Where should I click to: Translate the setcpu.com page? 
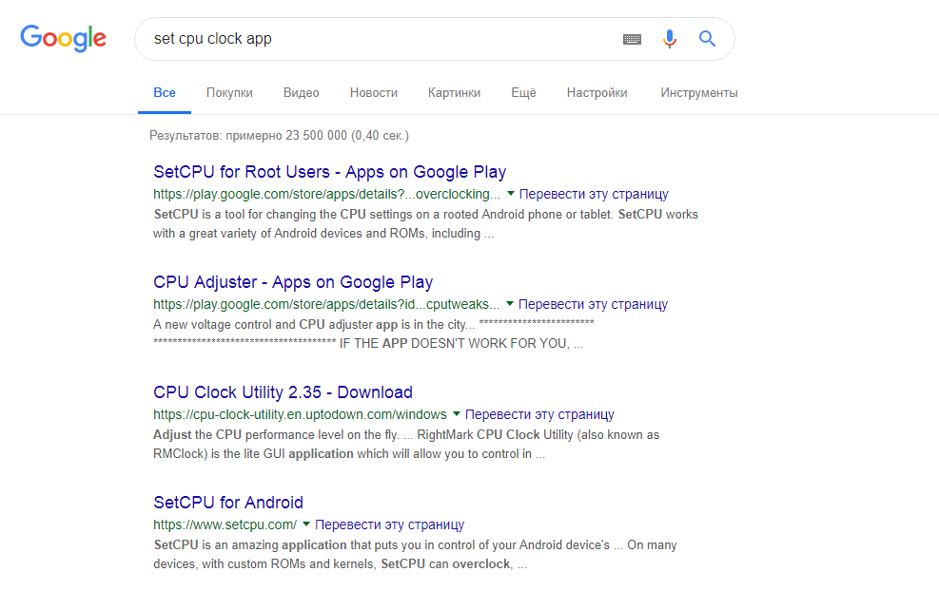click(389, 524)
